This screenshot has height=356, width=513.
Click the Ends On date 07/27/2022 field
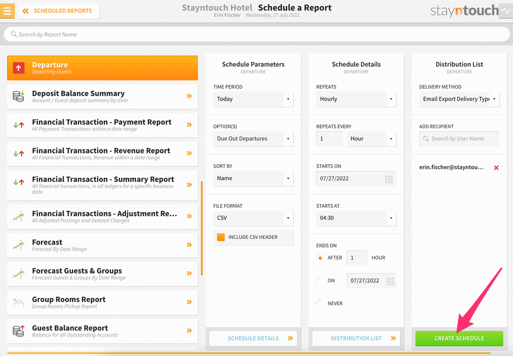click(371, 280)
